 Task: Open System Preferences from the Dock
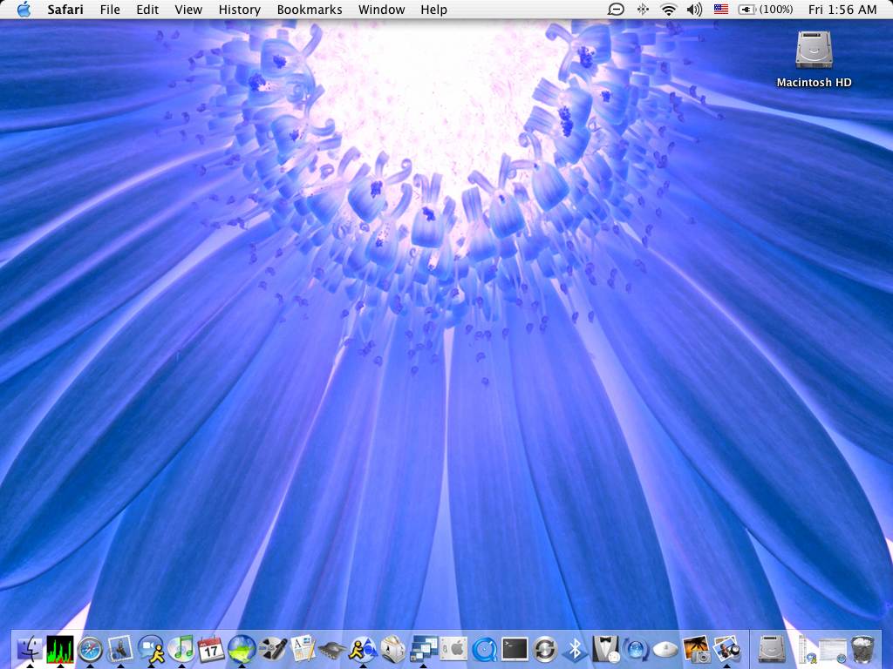453,648
